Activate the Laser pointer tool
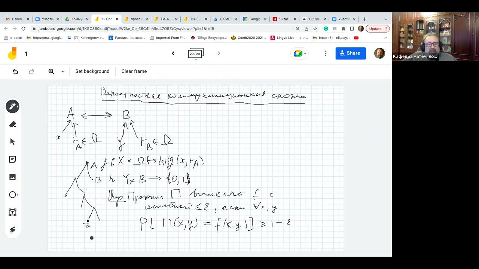Screen dimensions: 479x269 coord(12,230)
